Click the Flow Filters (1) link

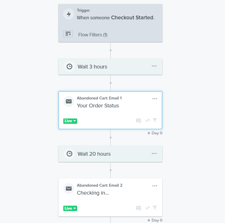click(93, 35)
